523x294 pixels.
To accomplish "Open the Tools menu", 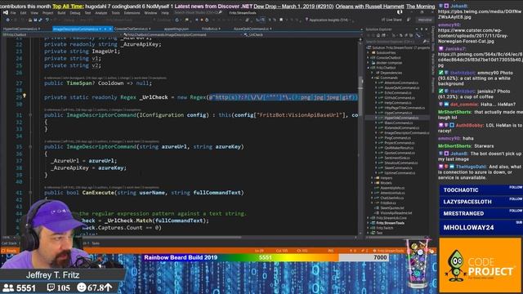I will coord(115,13).
